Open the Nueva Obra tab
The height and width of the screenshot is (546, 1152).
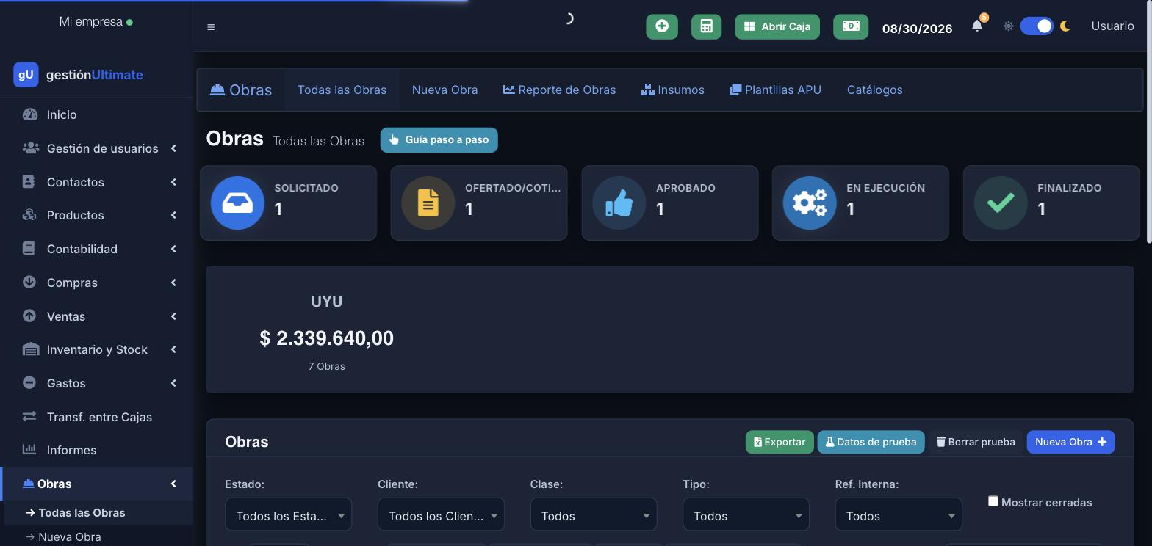click(444, 90)
